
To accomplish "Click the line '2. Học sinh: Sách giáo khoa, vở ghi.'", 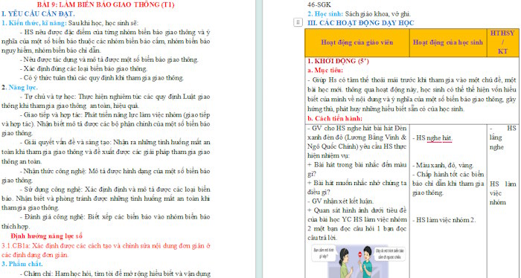I will pos(359,14).
